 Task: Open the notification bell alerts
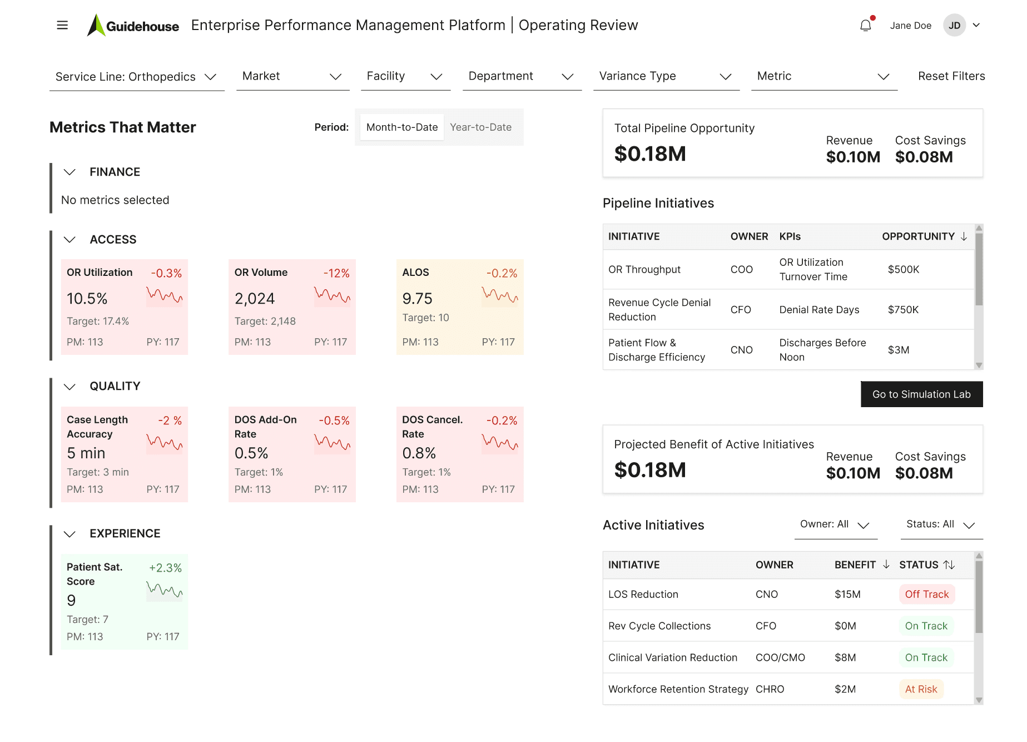866,25
